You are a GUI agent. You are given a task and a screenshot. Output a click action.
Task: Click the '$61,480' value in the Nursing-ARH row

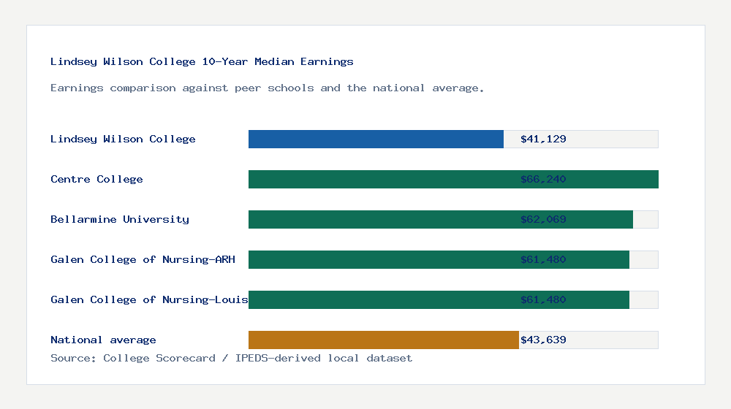543,259
